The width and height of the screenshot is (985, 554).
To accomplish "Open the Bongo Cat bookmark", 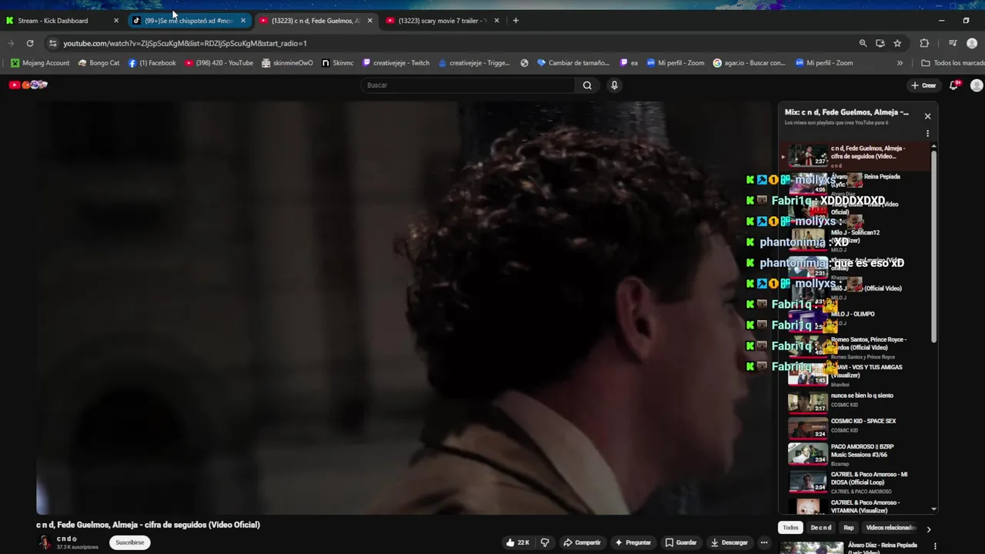I will point(99,63).
